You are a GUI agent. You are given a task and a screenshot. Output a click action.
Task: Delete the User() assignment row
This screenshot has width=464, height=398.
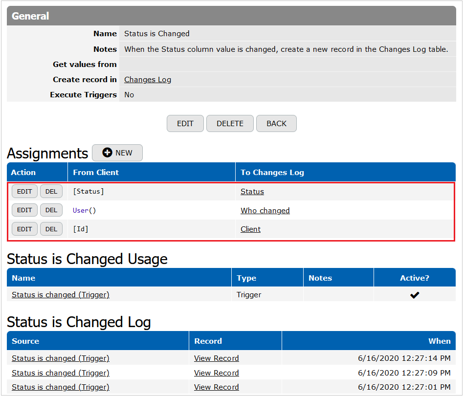tap(51, 210)
